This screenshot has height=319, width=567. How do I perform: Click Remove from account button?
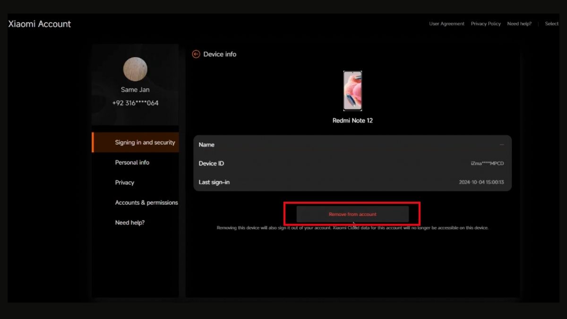352,214
